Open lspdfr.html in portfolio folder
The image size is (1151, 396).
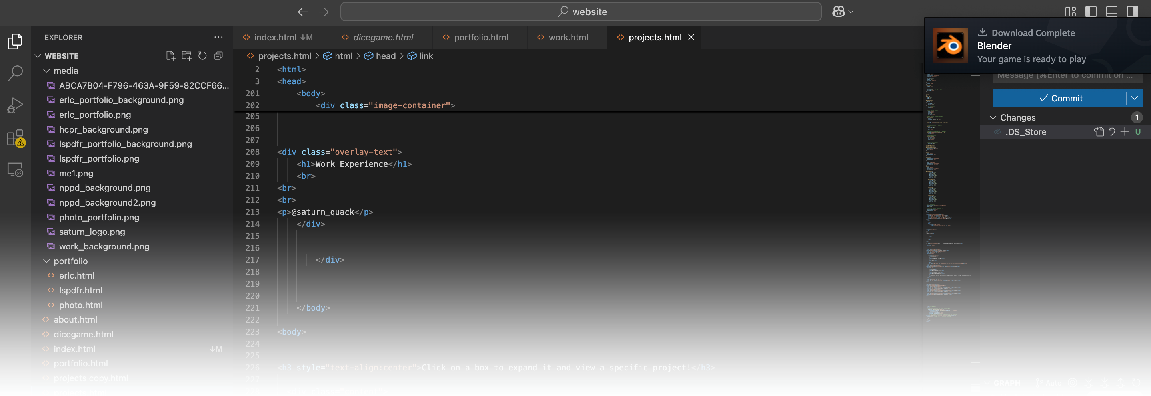[x=80, y=290]
